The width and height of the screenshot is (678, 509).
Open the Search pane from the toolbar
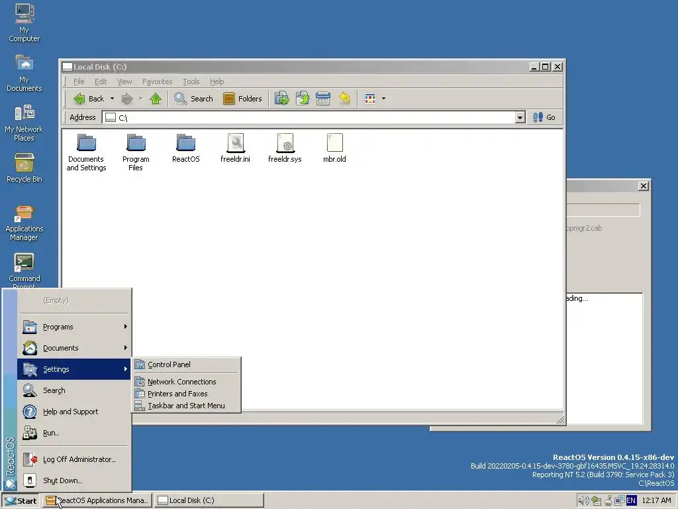click(194, 99)
